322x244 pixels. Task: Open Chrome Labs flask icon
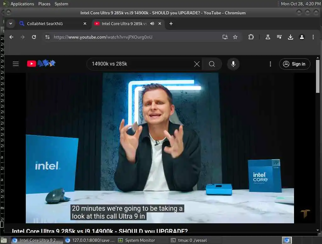tap(268, 37)
